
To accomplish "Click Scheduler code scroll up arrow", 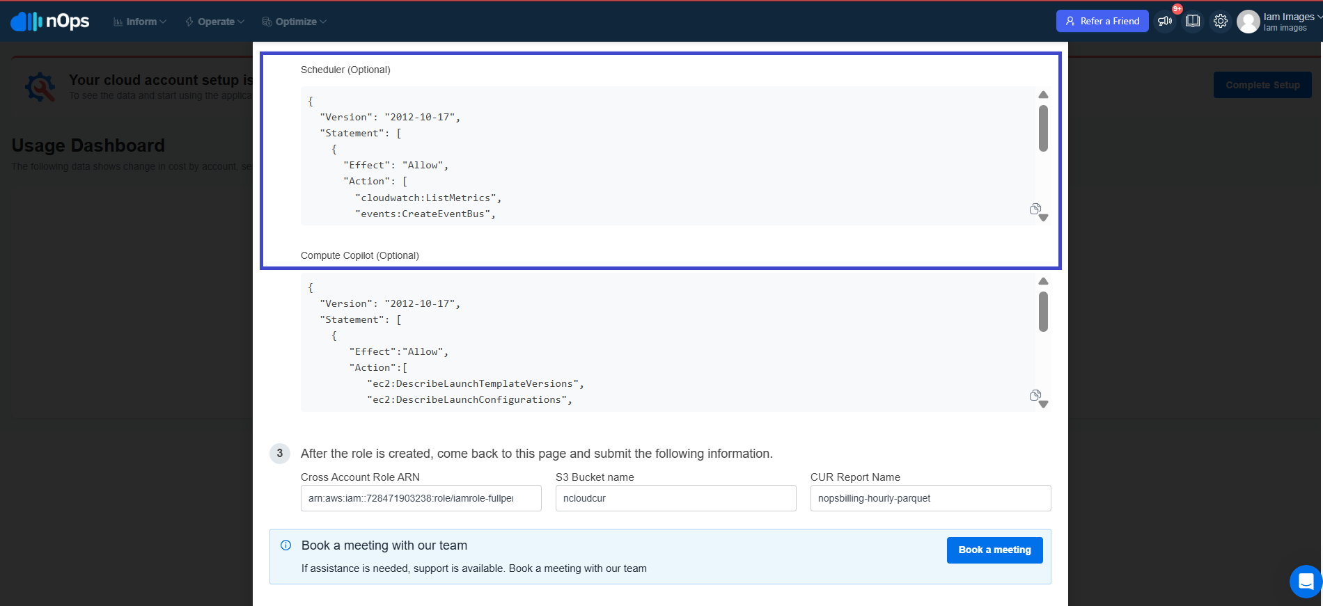I will (1043, 95).
